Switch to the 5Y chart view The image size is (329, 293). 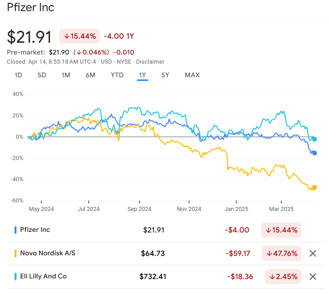tap(165, 75)
